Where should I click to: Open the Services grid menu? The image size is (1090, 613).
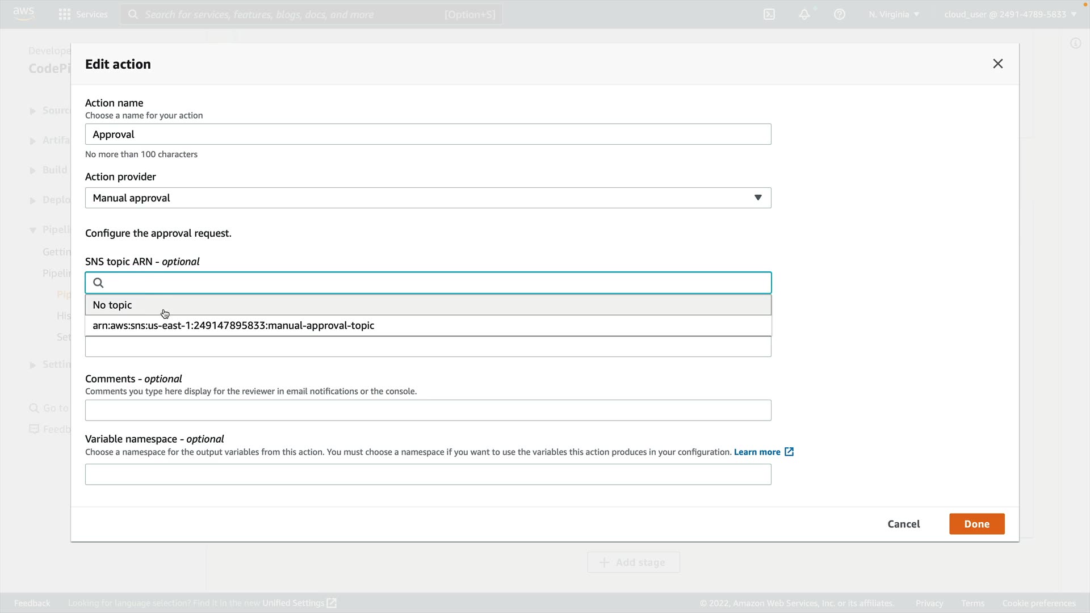(x=65, y=14)
